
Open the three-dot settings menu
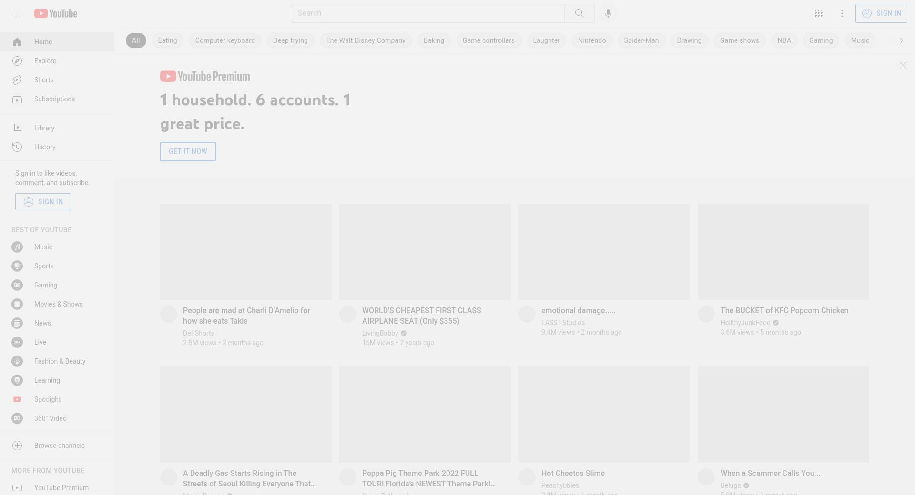[x=842, y=13]
